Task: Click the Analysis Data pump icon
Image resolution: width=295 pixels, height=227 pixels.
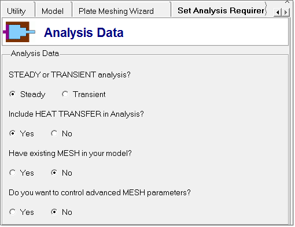Action: (x=19, y=32)
